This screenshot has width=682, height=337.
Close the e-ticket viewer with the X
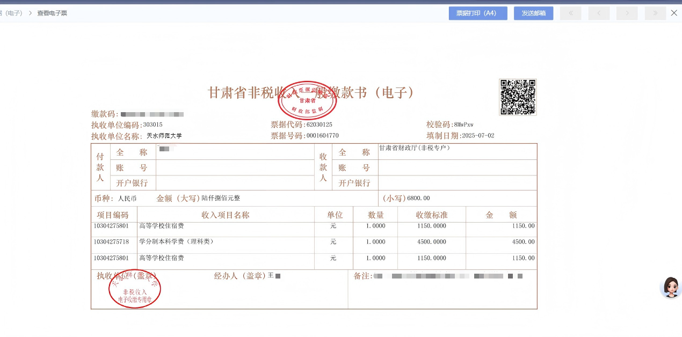point(674,13)
